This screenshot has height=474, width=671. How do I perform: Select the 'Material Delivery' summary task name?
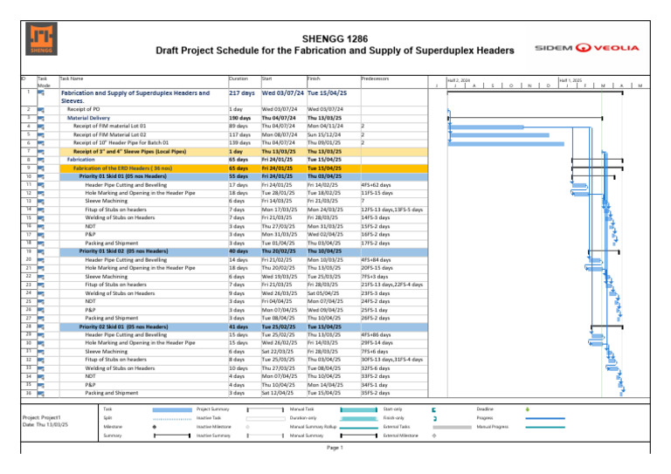tap(88, 118)
